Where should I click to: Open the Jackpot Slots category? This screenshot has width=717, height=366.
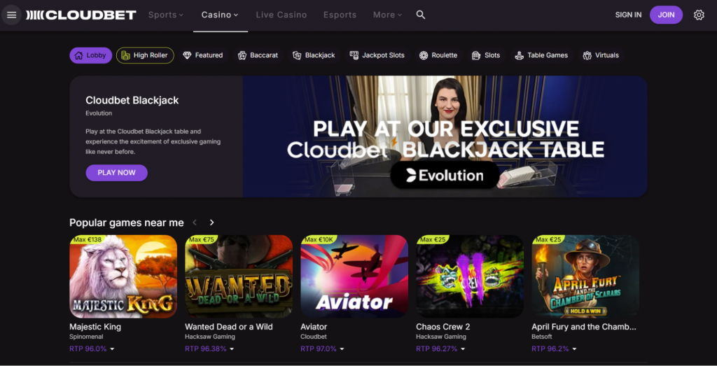[x=377, y=55]
